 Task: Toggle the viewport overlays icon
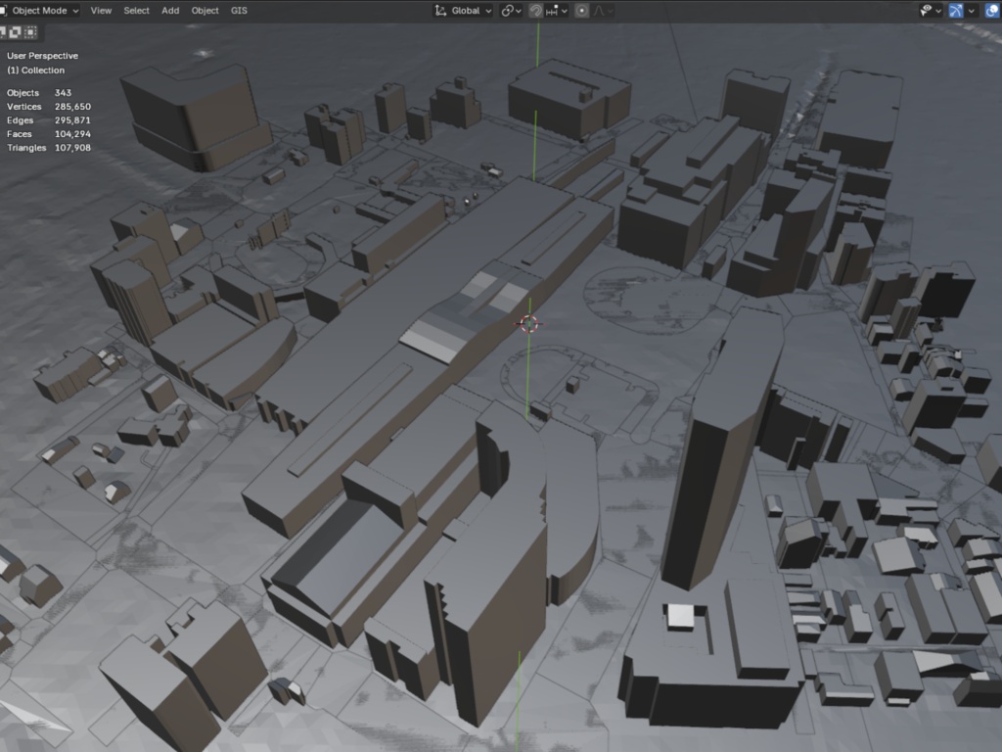[993, 10]
